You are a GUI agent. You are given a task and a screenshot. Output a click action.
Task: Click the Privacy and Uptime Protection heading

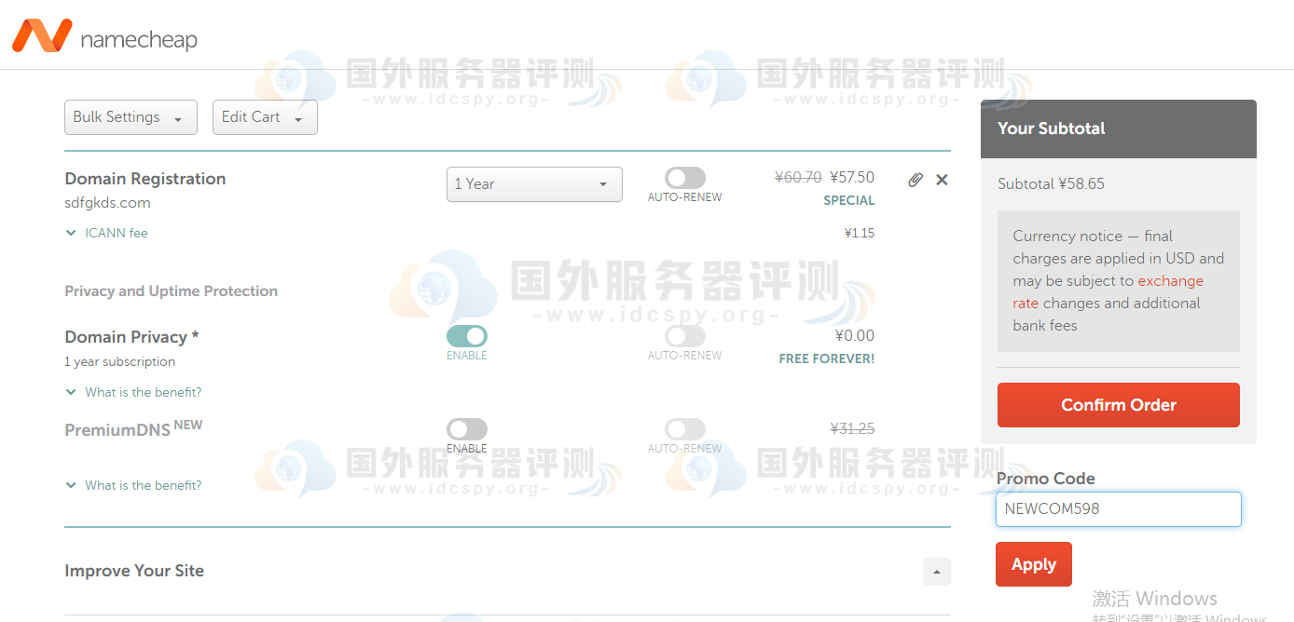[x=172, y=291]
